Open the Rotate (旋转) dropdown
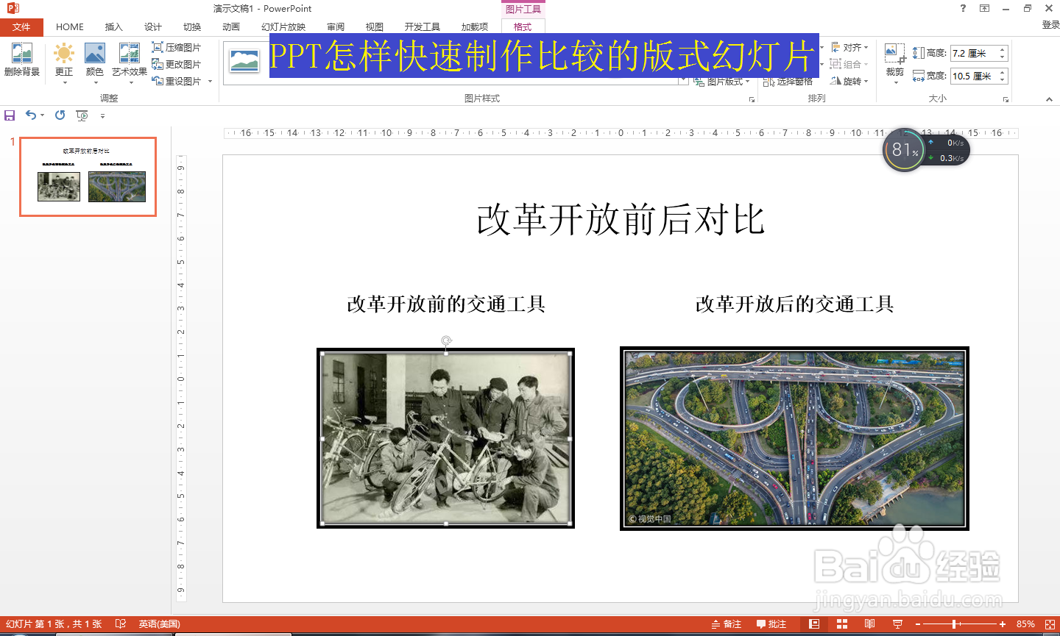 (850, 81)
